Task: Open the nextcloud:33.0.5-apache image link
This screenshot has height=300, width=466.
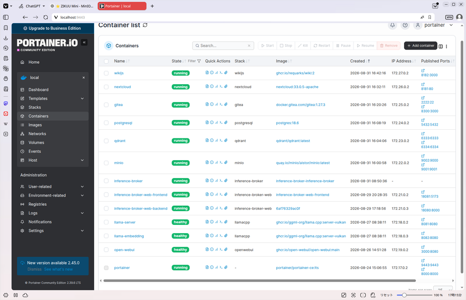Action: pos(297,87)
